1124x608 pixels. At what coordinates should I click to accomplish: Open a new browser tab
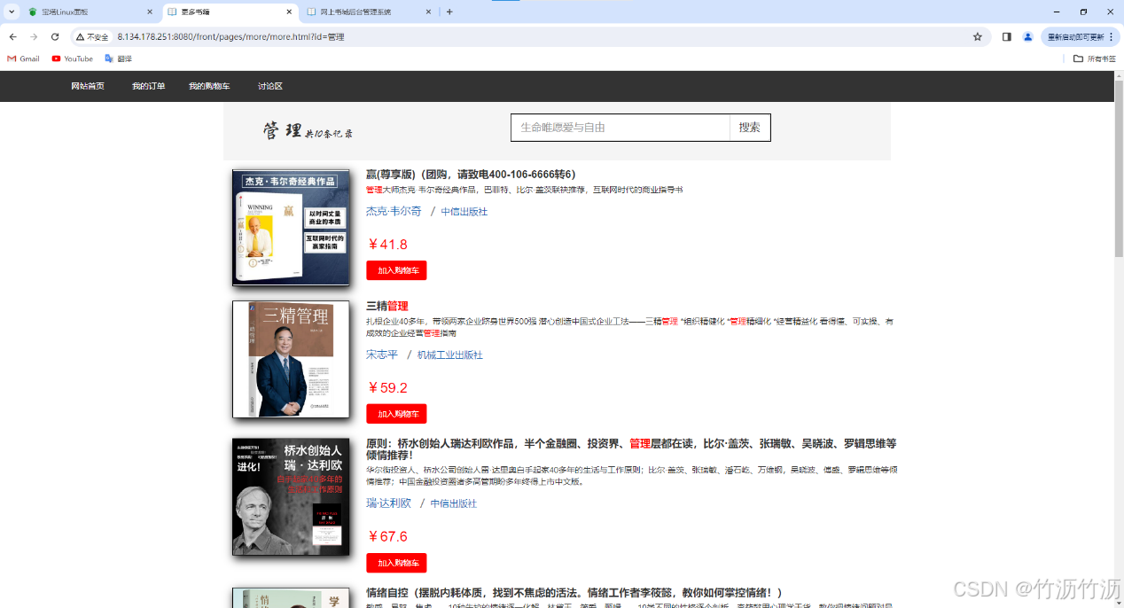449,12
